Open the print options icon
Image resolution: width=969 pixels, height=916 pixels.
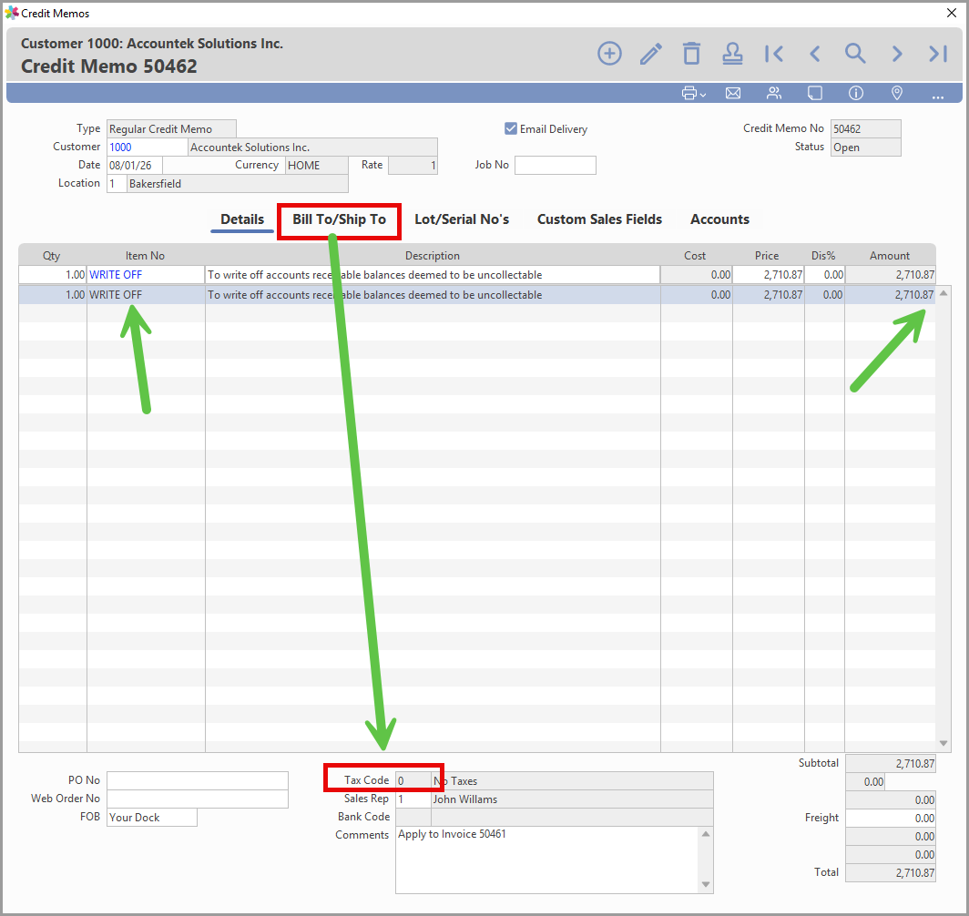tap(693, 93)
